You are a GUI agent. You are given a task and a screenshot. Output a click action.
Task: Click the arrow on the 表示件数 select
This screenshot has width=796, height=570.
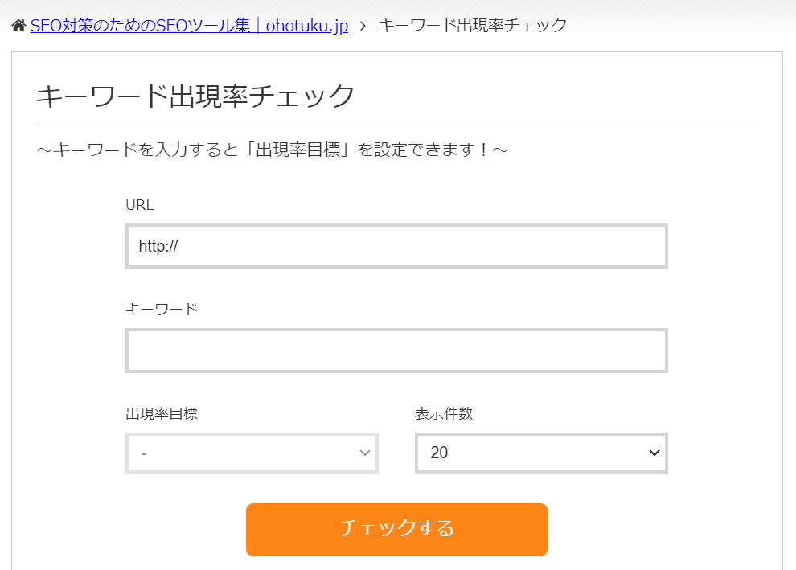pyautogui.click(x=654, y=453)
